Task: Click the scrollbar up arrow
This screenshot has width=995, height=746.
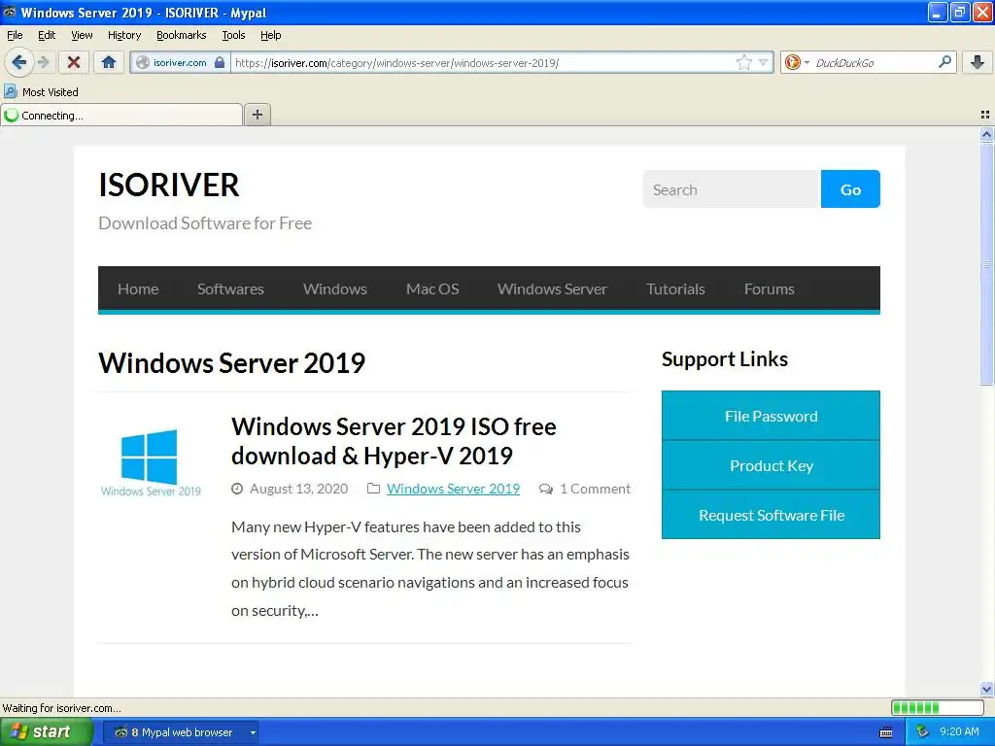Action: click(x=986, y=134)
